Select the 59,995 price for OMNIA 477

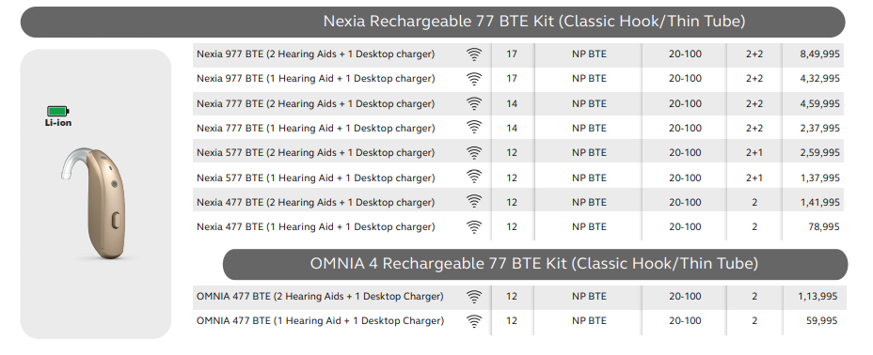(x=822, y=321)
